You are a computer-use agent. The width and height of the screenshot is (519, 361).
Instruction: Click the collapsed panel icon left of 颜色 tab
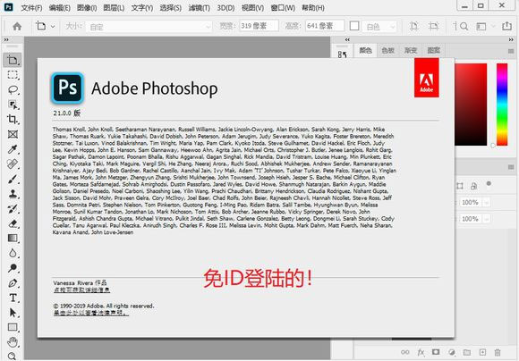point(342,55)
